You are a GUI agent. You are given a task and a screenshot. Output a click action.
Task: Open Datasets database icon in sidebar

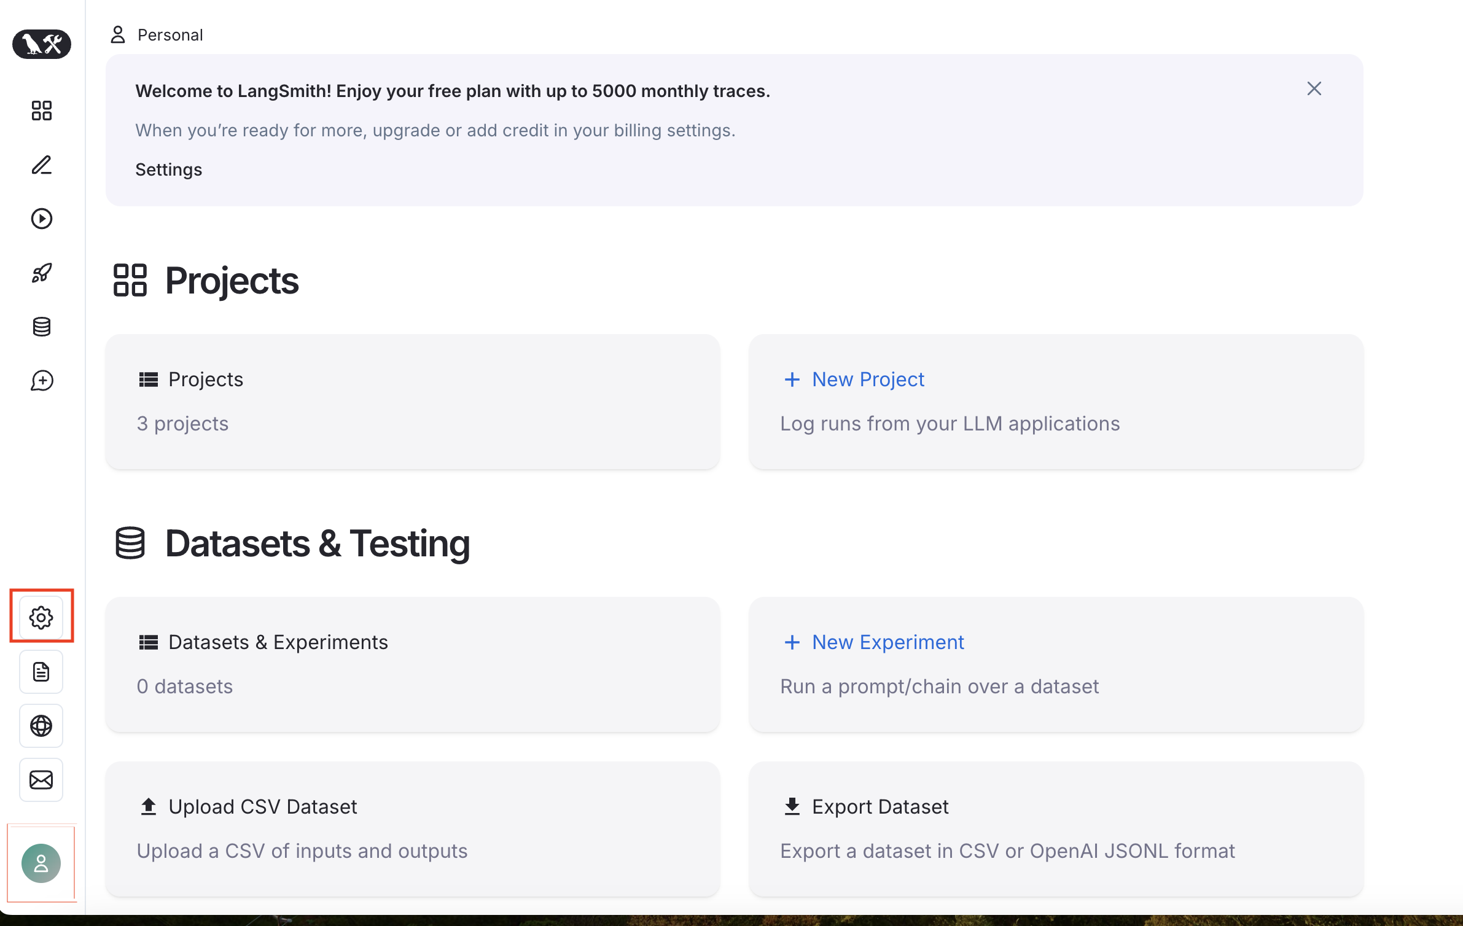tap(42, 327)
